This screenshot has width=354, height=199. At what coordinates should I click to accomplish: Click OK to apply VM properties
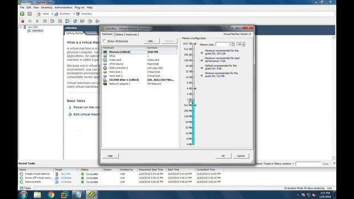(x=223, y=156)
